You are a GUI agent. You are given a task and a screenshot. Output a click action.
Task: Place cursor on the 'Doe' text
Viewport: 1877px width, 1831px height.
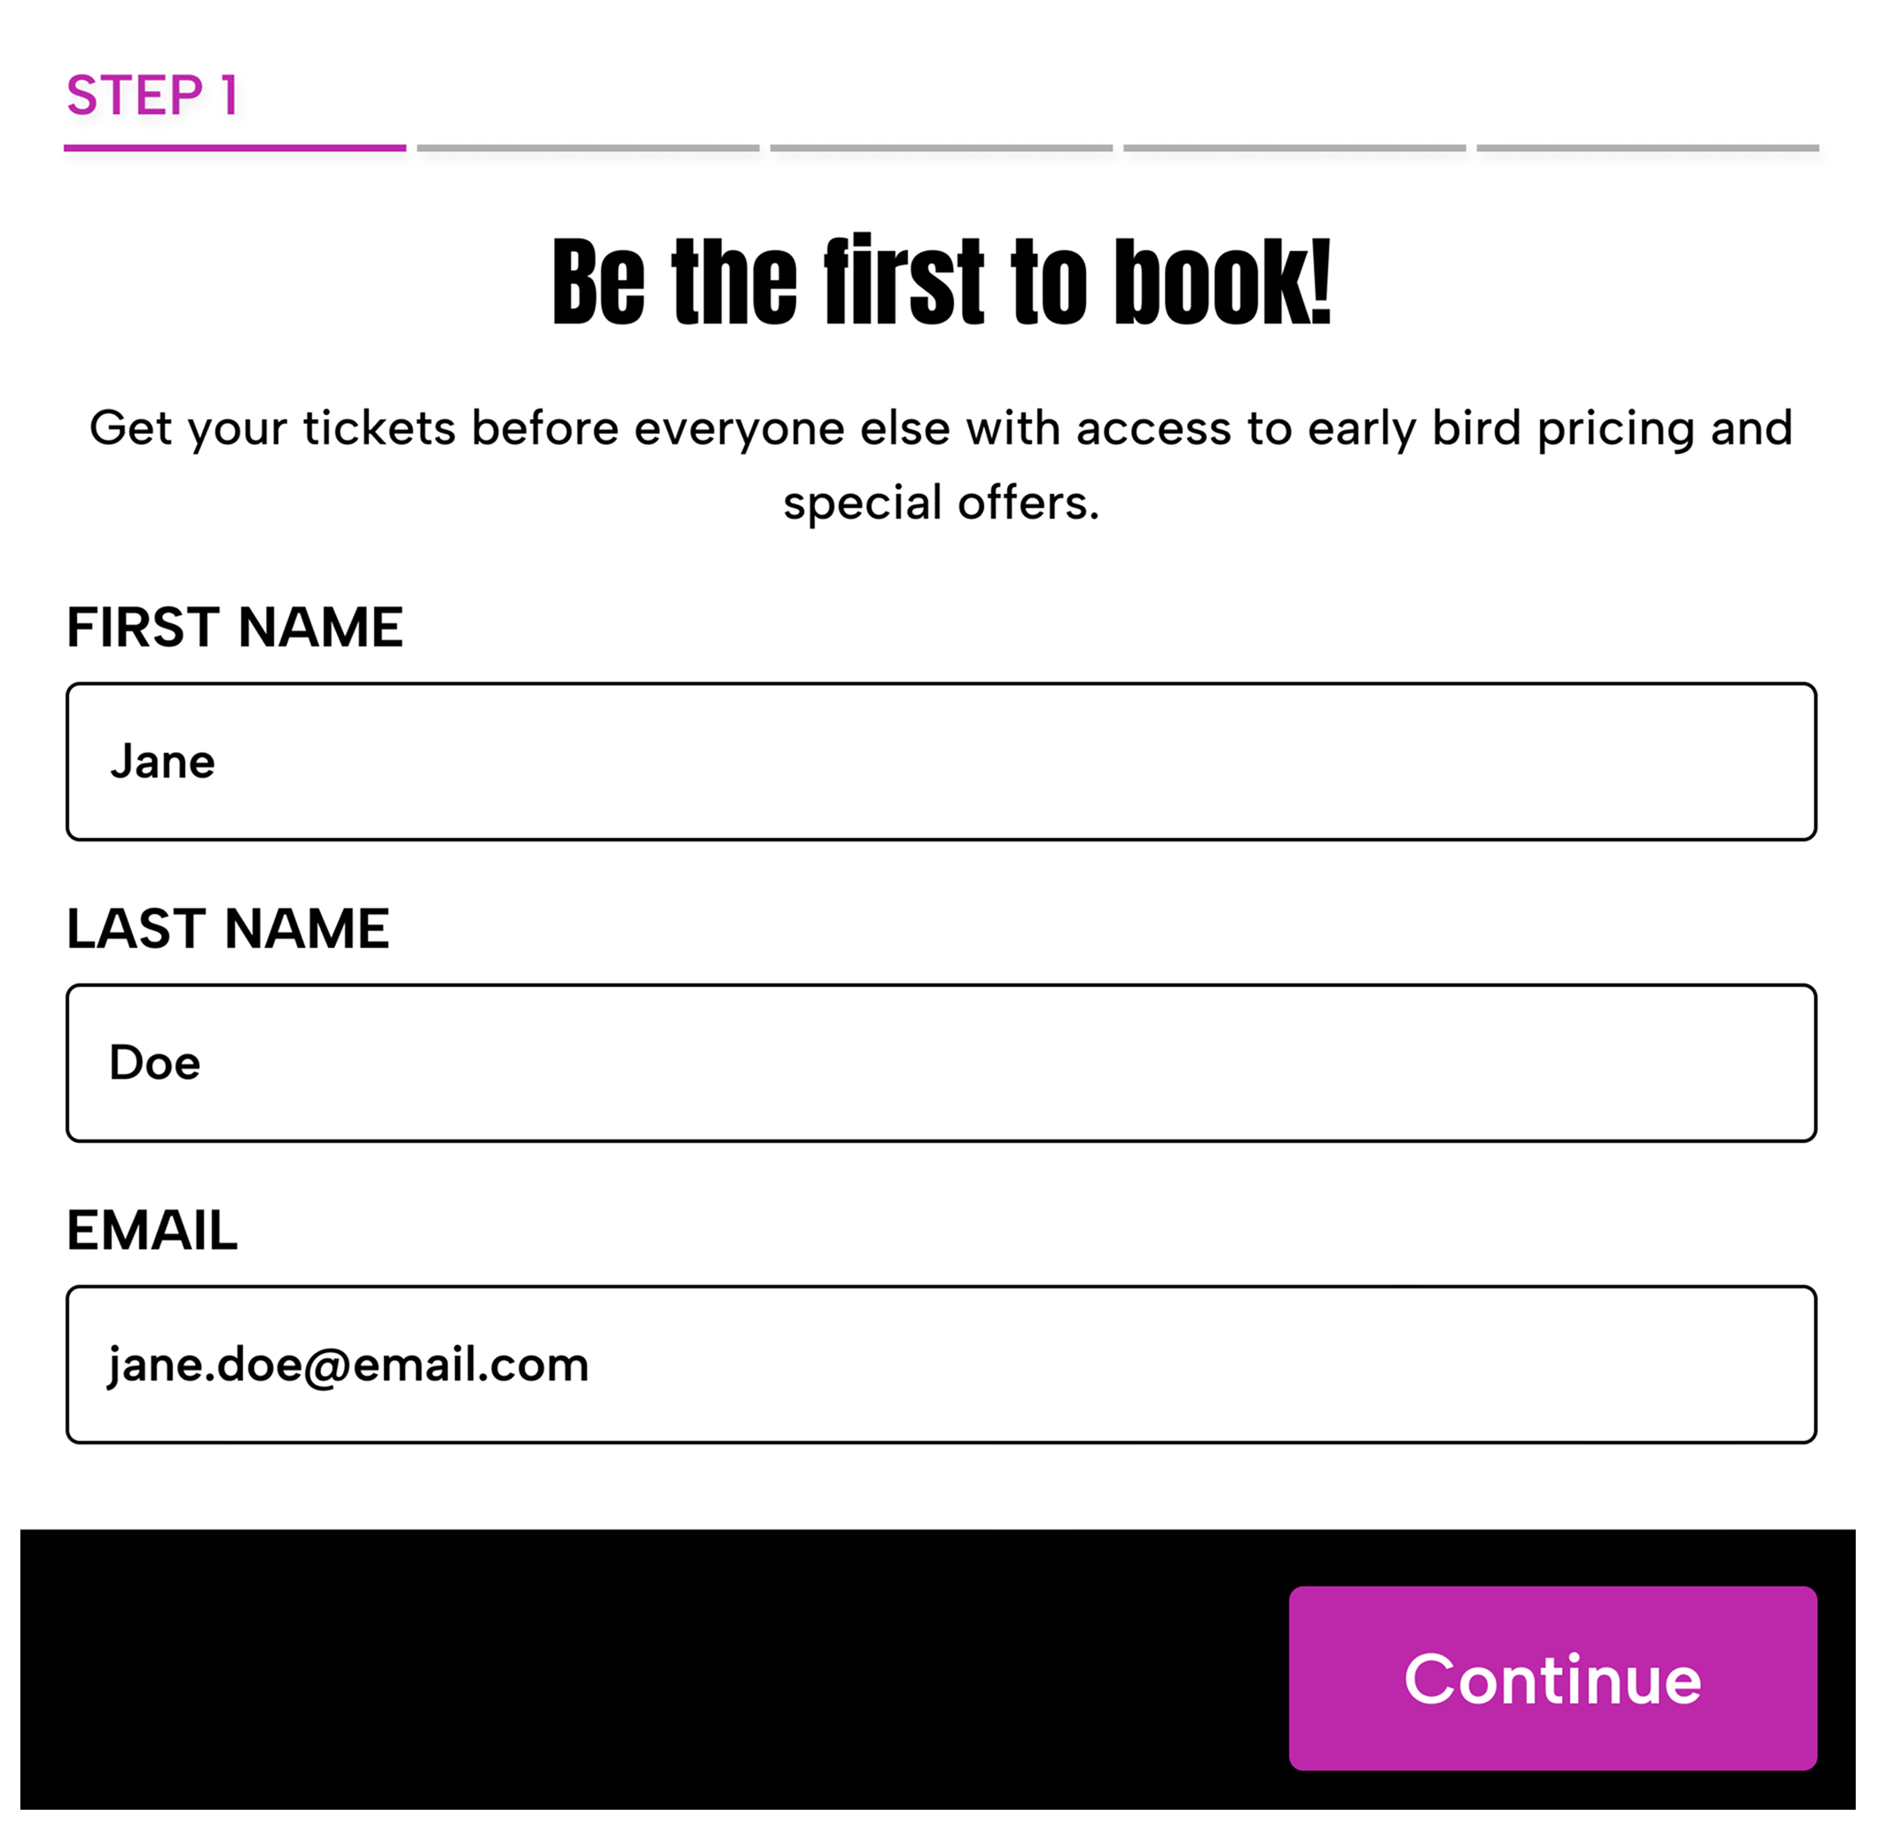click(155, 1062)
